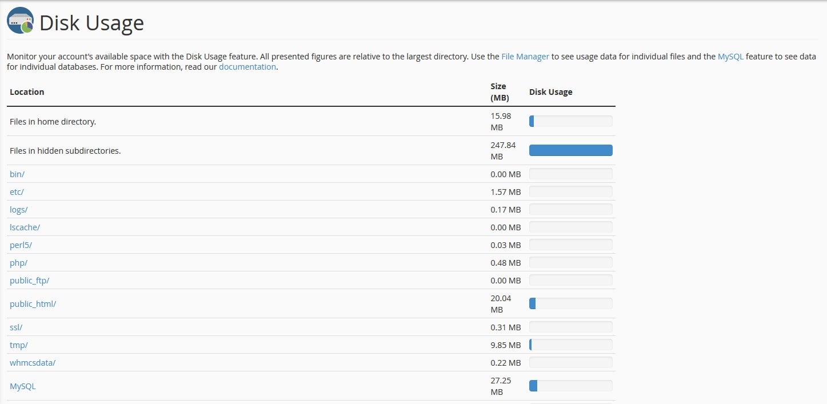Open the bin/ directory link
The height and width of the screenshot is (404, 827).
[17, 174]
